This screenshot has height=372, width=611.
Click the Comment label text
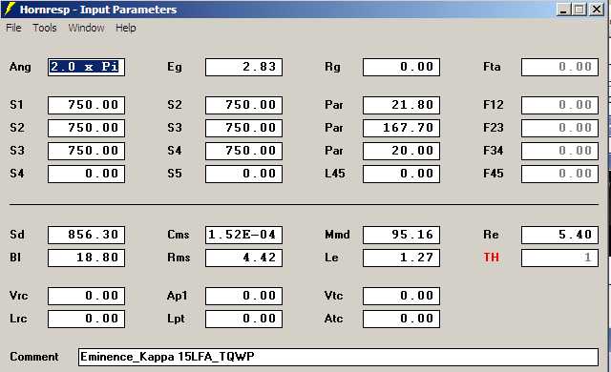tap(34, 357)
